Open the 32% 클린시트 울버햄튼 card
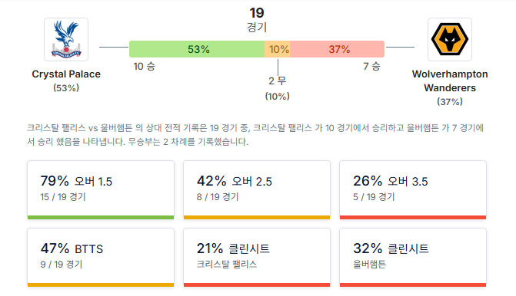Image resolution: width=516 pixels, height=296 pixels. (x=413, y=258)
